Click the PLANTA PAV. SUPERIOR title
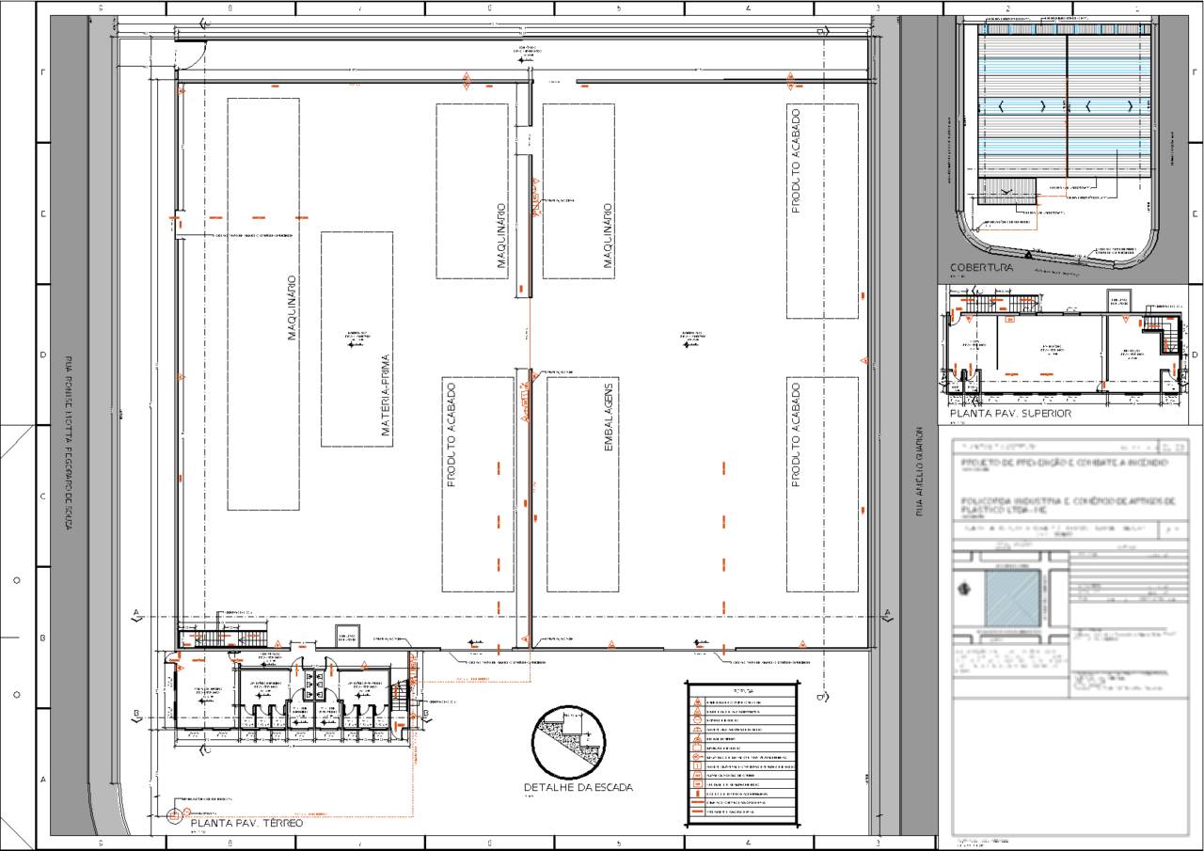1204x851 pixels. point(1010,413)
